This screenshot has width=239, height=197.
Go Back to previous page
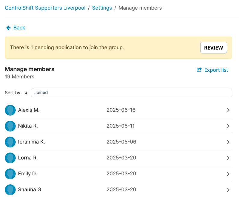tap(19, 28)
